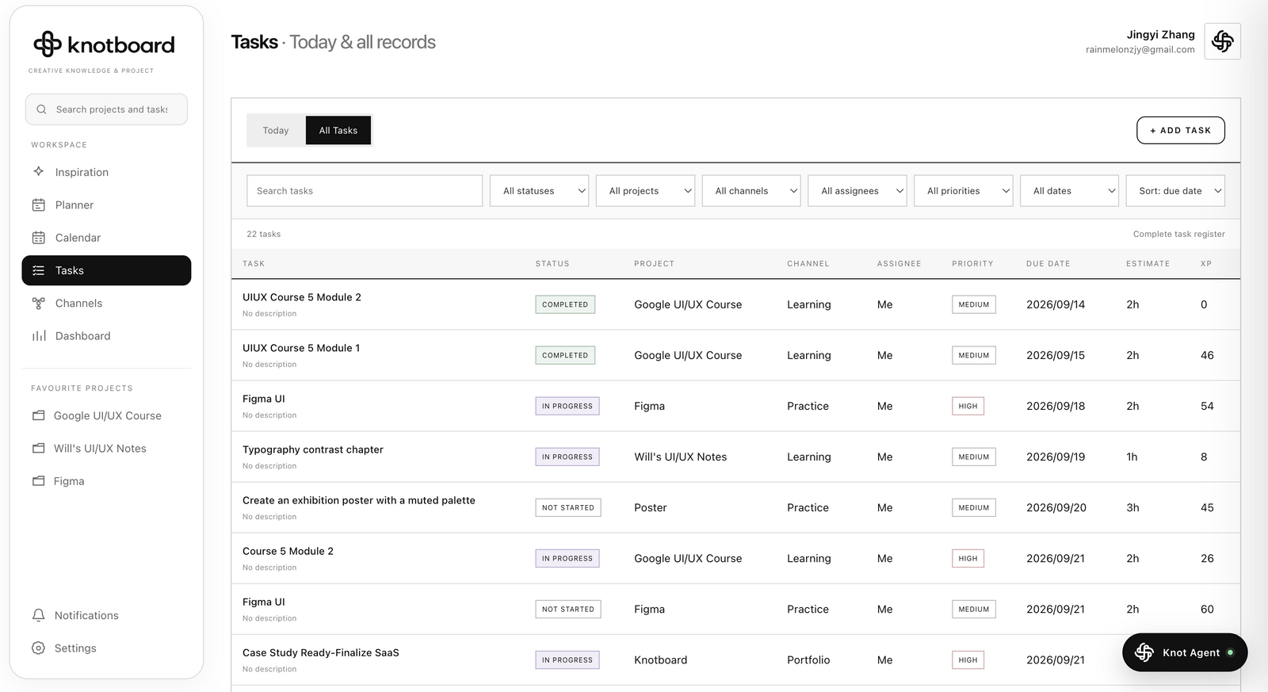This screenshot has height=692, width=1268.
Task: Open the All channels dropdown
Action: pyautogui.click(x=751, y=190)
